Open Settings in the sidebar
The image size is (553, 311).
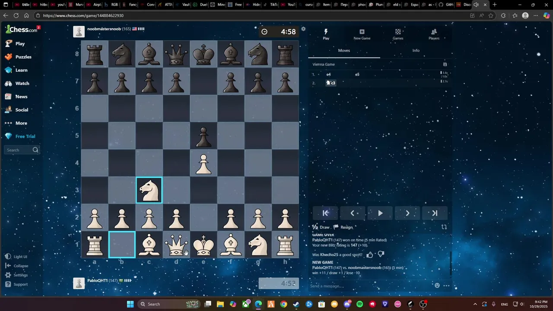16,275
